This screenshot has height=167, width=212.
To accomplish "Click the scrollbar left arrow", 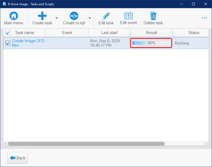I will pos(5,144).
